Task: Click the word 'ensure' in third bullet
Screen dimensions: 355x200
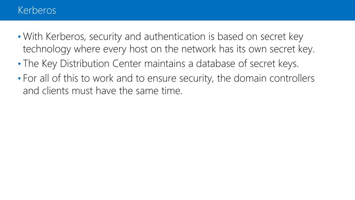Action: (162, 79)
